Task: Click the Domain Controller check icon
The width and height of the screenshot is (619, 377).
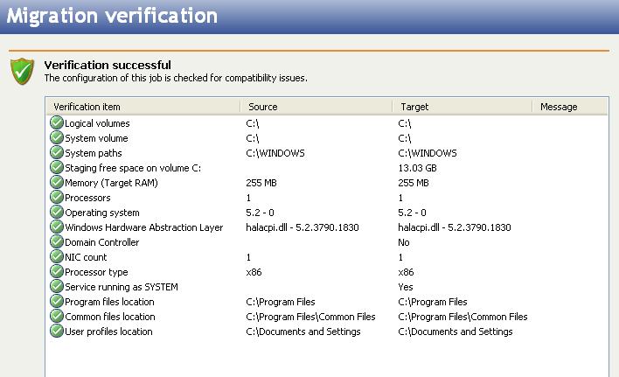Action: (x=57, y=242)
